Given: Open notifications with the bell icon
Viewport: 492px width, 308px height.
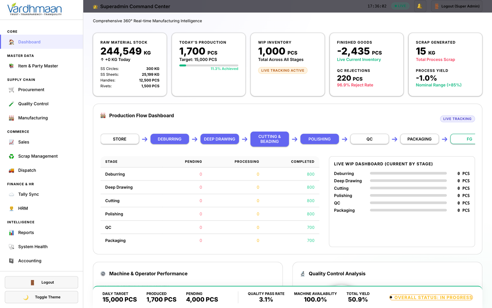Looking at the screenshot, I should [x=420, y=6].
